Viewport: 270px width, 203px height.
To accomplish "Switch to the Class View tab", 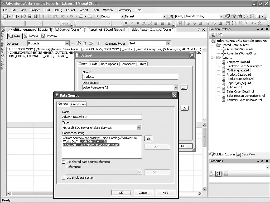I will (x=246, y=154).
